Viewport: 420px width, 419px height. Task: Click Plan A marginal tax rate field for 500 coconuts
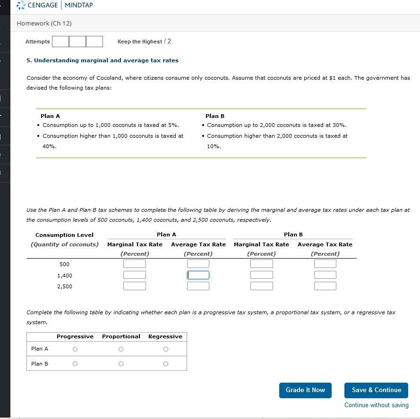(x=135, y=263)
